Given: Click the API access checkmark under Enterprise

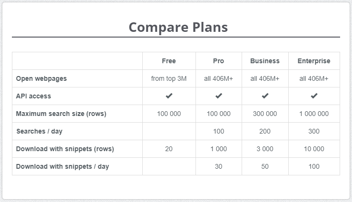Looking at the screenshot, I should (x=314, y=96).
